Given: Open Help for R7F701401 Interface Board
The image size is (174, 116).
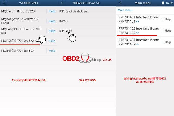Looking at the screenshot, I should [x=168, y=19].
